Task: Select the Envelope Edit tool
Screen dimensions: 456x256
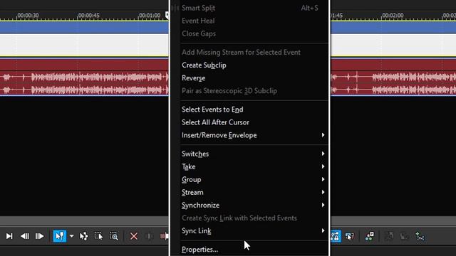Action: point(84,236)
